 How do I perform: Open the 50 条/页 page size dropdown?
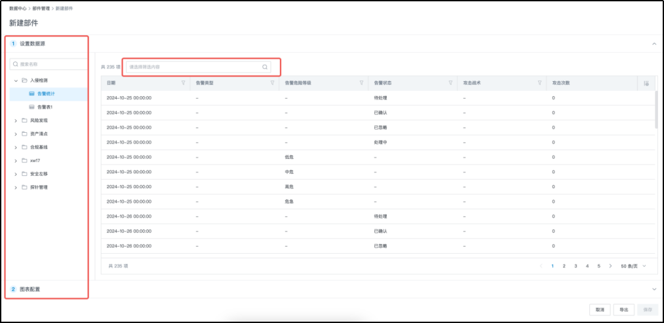click(633, 266)
